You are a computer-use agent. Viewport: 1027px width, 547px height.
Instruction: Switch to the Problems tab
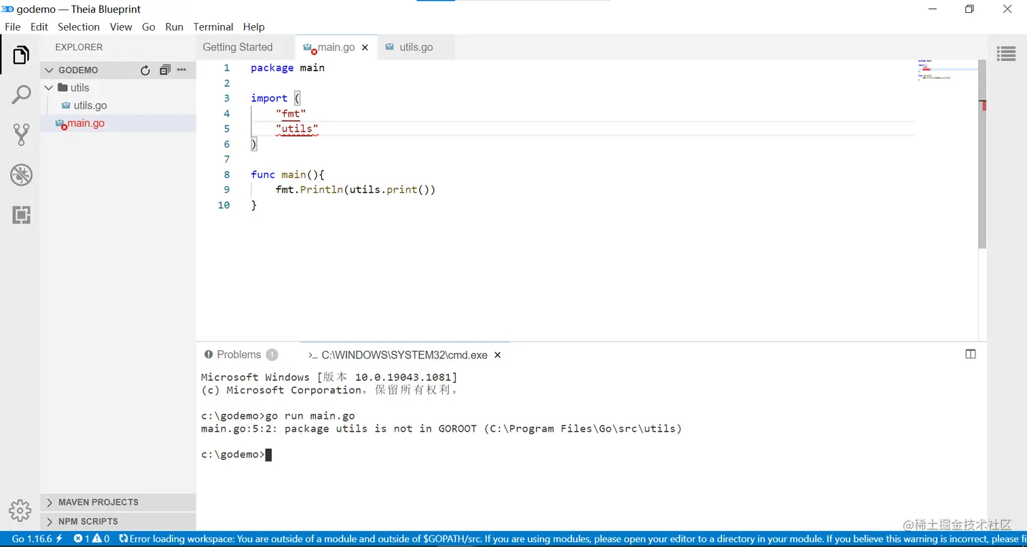237,354
